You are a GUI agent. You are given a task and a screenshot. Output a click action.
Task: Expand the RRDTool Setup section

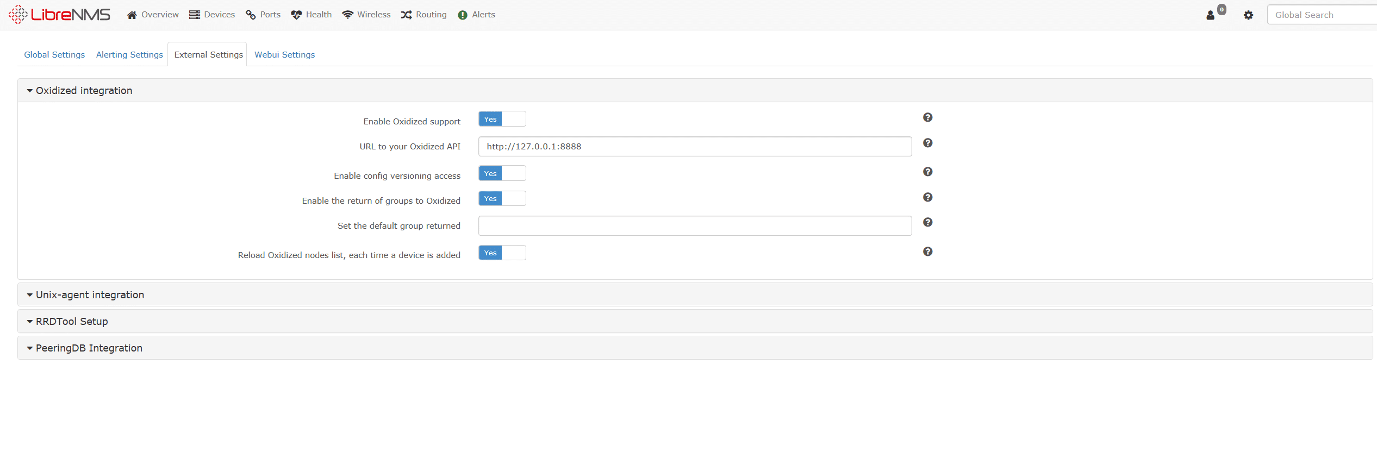(695, 322)
